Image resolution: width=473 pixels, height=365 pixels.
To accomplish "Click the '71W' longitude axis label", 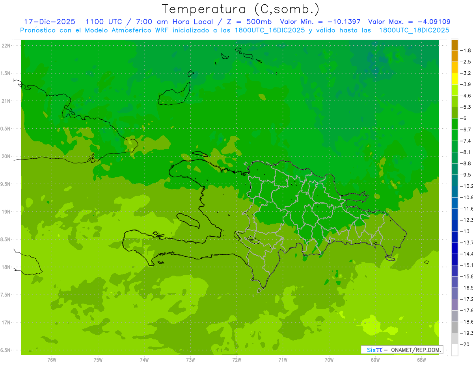I will pyautogui.click(x=283, y=359).
